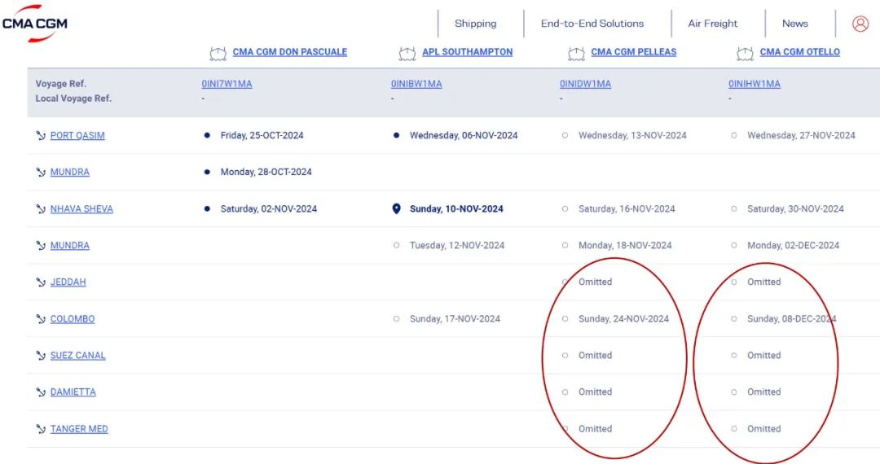
Task: Open voyage reference 0INIDW1MA
Action: pos(585,84)
